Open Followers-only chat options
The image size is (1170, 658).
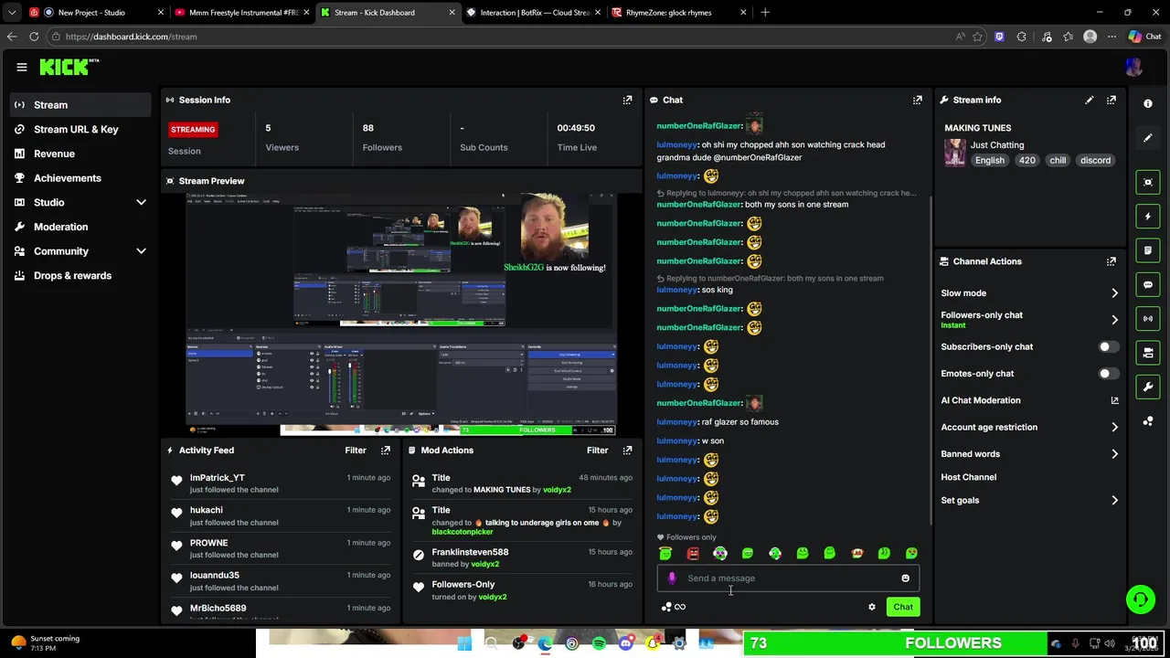[x=1030, y=320]
